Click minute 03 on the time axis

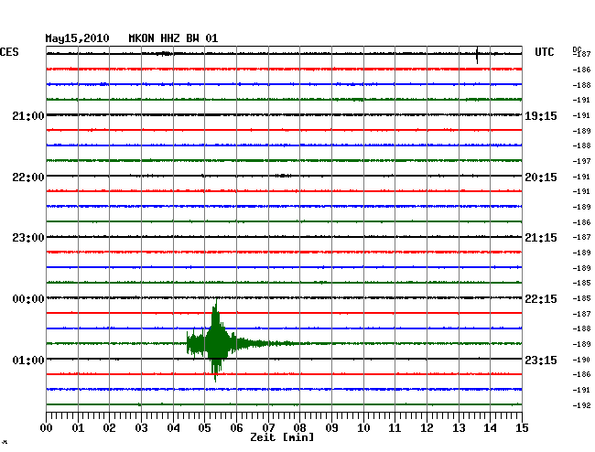pyautogui.click(x=141, y=428)
